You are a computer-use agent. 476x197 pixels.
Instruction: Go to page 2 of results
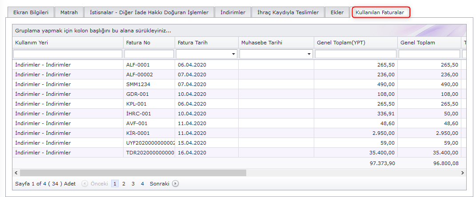tap(124, 184)
